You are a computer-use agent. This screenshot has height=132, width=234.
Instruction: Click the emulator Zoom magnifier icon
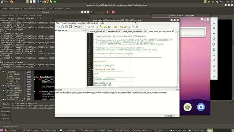point(214,55)
